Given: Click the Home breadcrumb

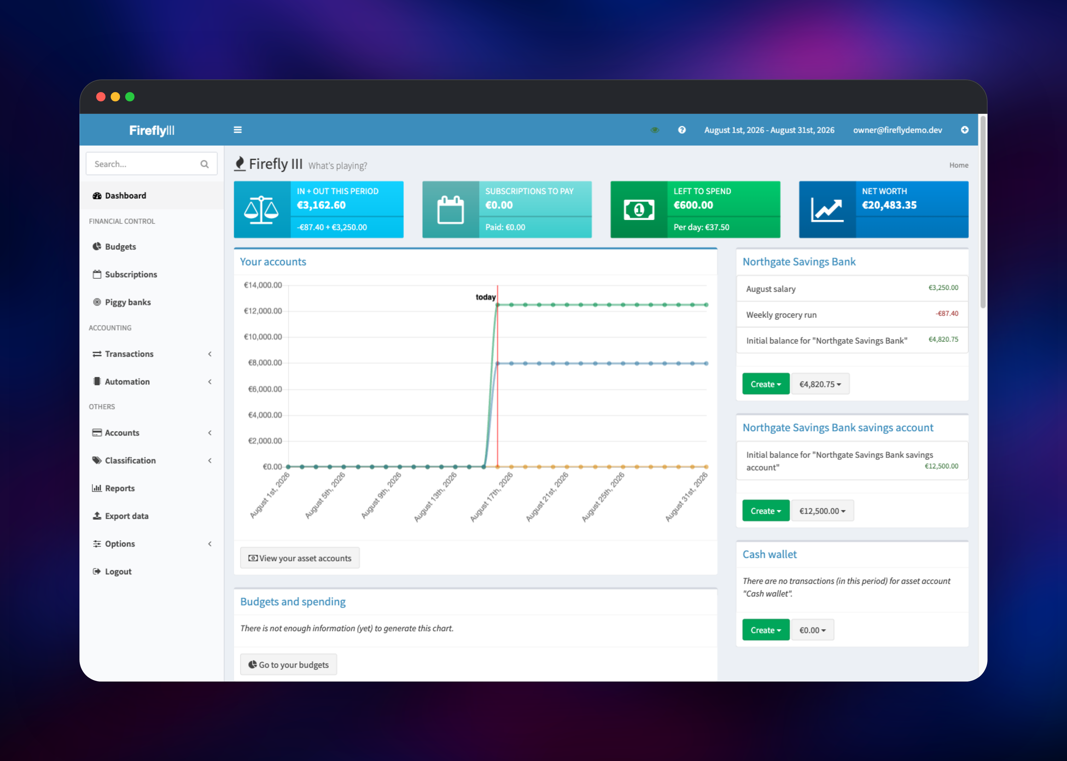Looking at the screenshot, I should pyautogui.click(x=958, y=165).
